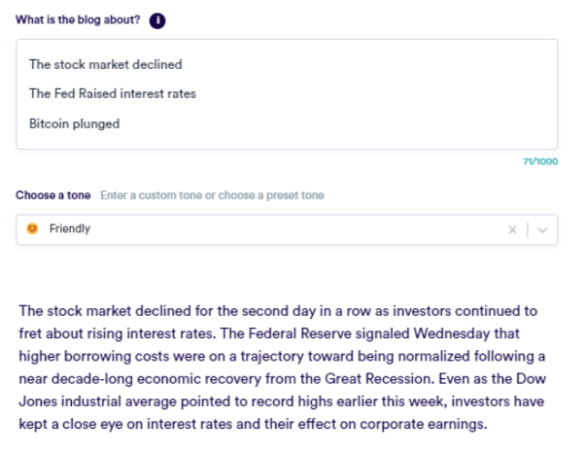Click empty space after "Bitcoin plunged" in textbox
The image size is (587, 455).
340,123
